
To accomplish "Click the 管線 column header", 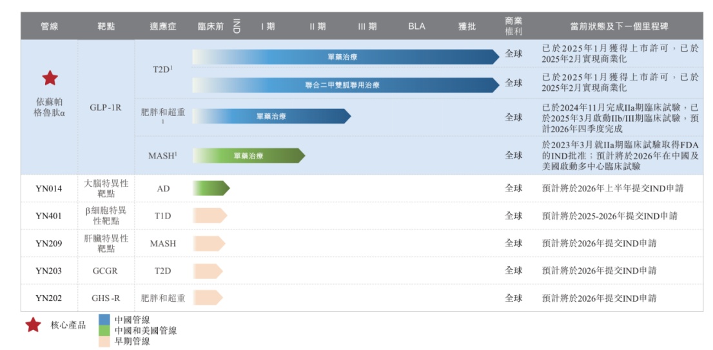I will [x=49, y=26].
